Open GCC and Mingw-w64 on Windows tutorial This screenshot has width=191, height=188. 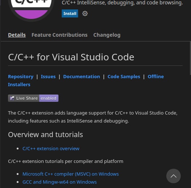coord(60,182)
